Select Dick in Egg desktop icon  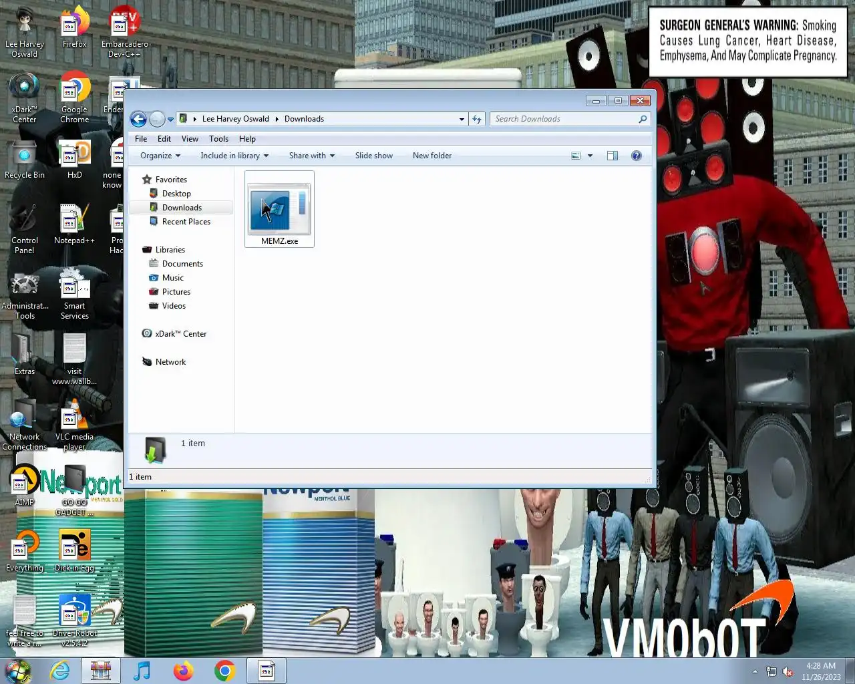click(x=75, y=551)
